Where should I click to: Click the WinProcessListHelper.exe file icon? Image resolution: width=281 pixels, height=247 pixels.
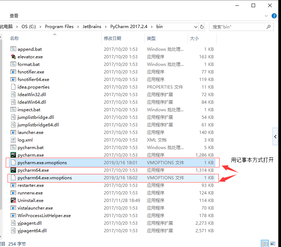point(13,215)
